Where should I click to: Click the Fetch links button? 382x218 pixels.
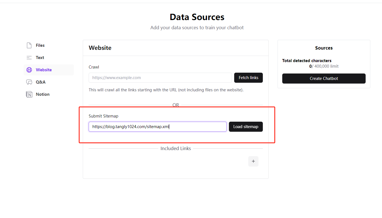coord(248,78)
